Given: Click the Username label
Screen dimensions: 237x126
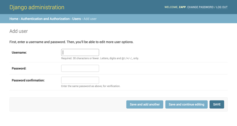Looking at the screenshot, I should pyautogui.click(x=19, y=52).
